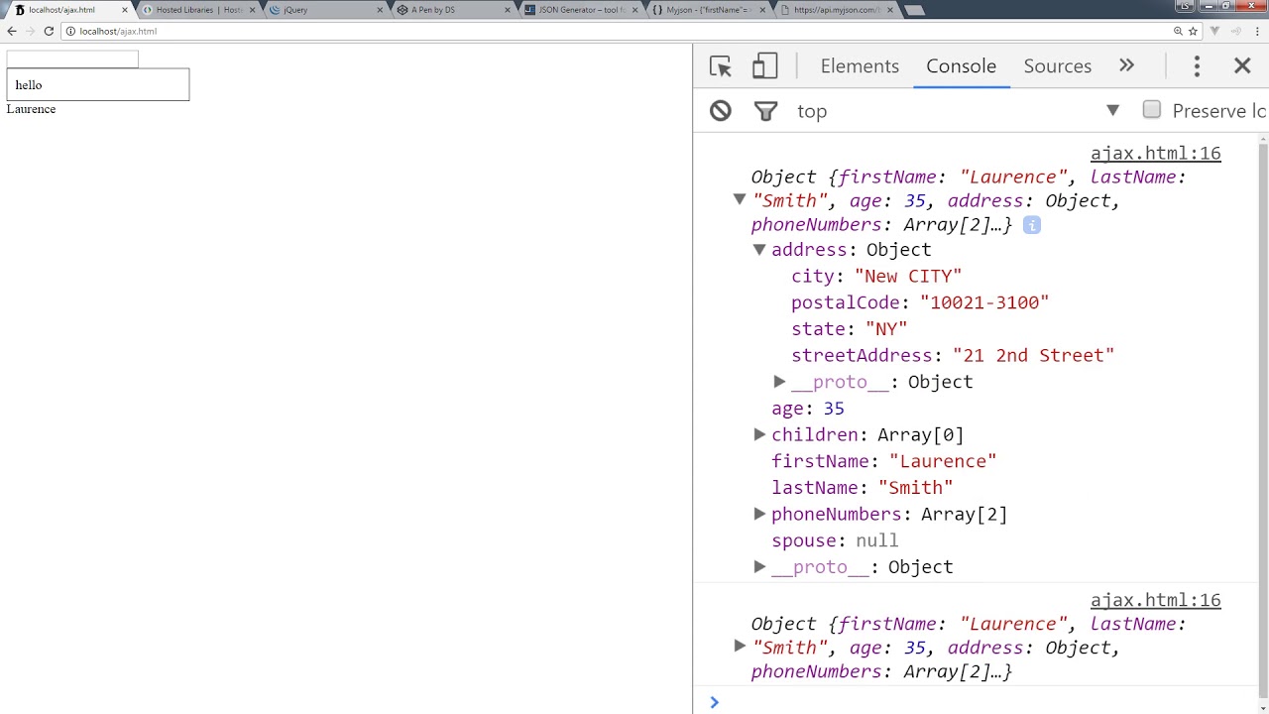Toggle the Preserve log checkbox

coord(1151,110)
